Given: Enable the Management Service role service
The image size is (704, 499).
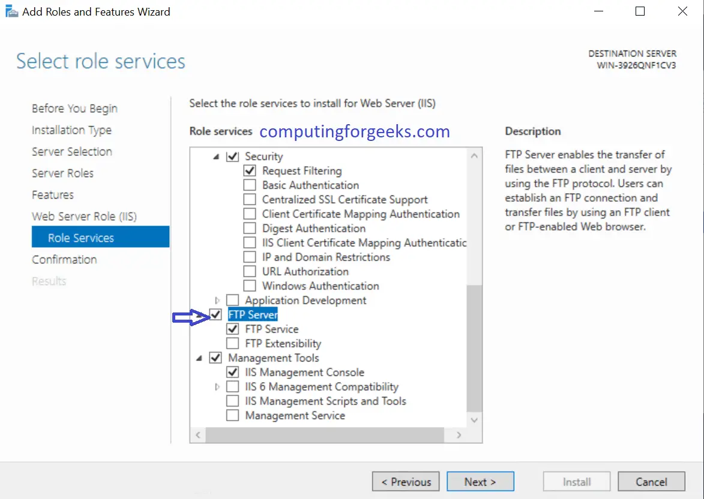Looking at the screenshot, I should pos(233,415).
